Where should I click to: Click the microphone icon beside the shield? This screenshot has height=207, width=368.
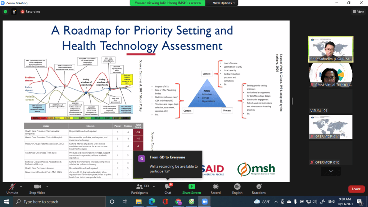(14, 12)
